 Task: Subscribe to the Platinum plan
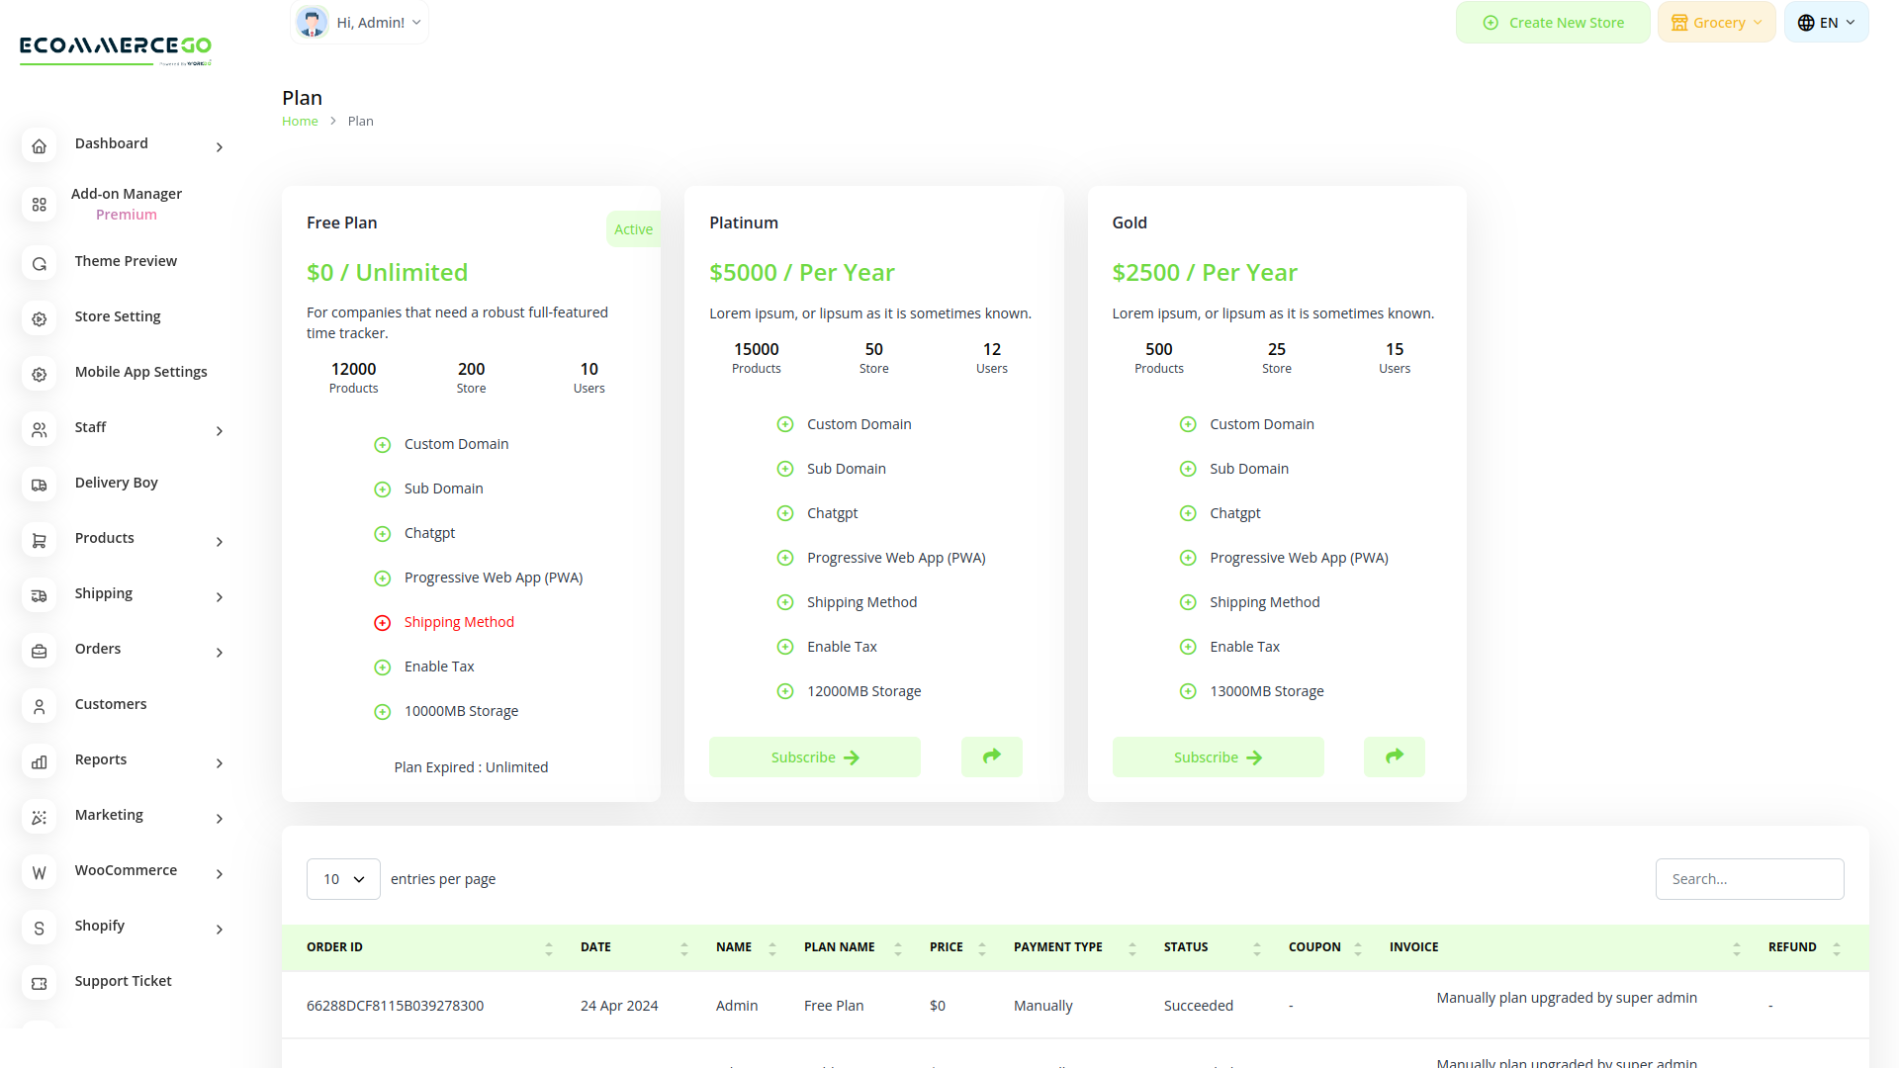[x=814, y=756]
